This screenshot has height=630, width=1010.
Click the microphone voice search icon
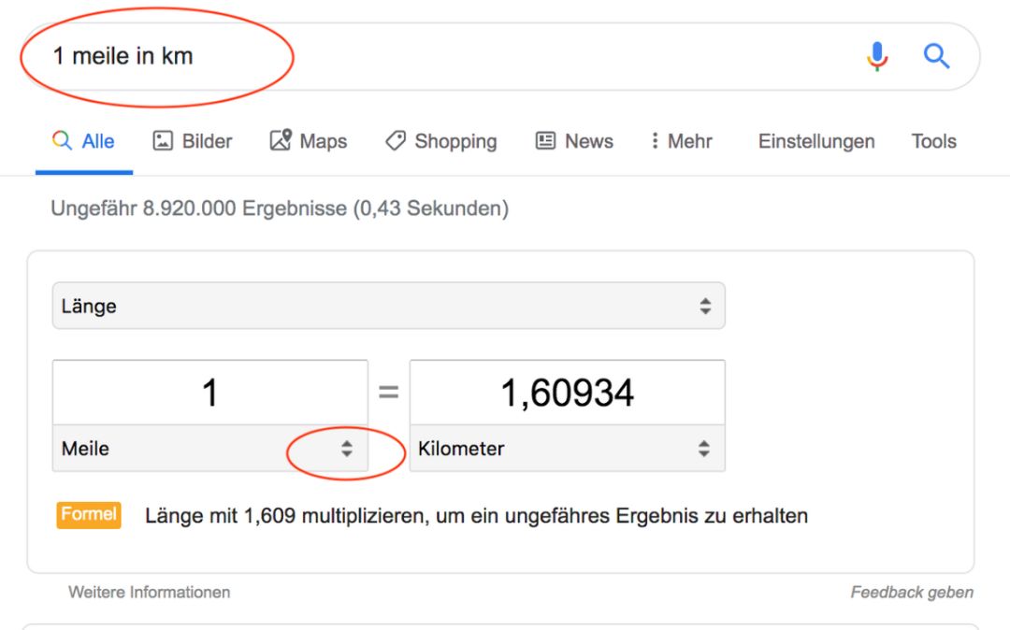[x=876, y=56]
